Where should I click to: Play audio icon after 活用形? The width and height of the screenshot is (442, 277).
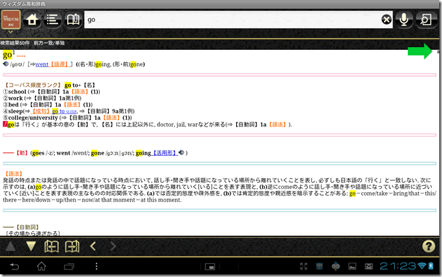[179, 153]
